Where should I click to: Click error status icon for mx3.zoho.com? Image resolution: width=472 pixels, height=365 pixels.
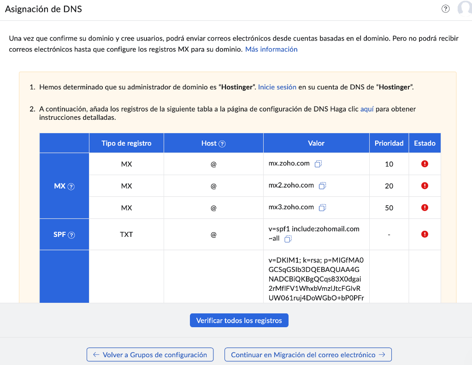[425, 207]
